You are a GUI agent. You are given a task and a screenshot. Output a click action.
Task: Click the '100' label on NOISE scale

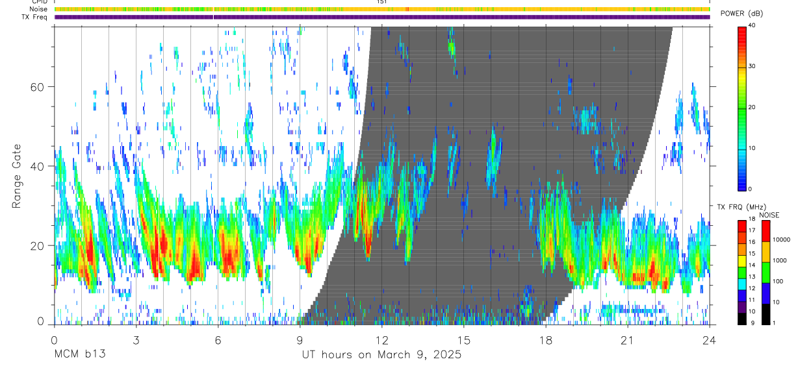(778, 281)
